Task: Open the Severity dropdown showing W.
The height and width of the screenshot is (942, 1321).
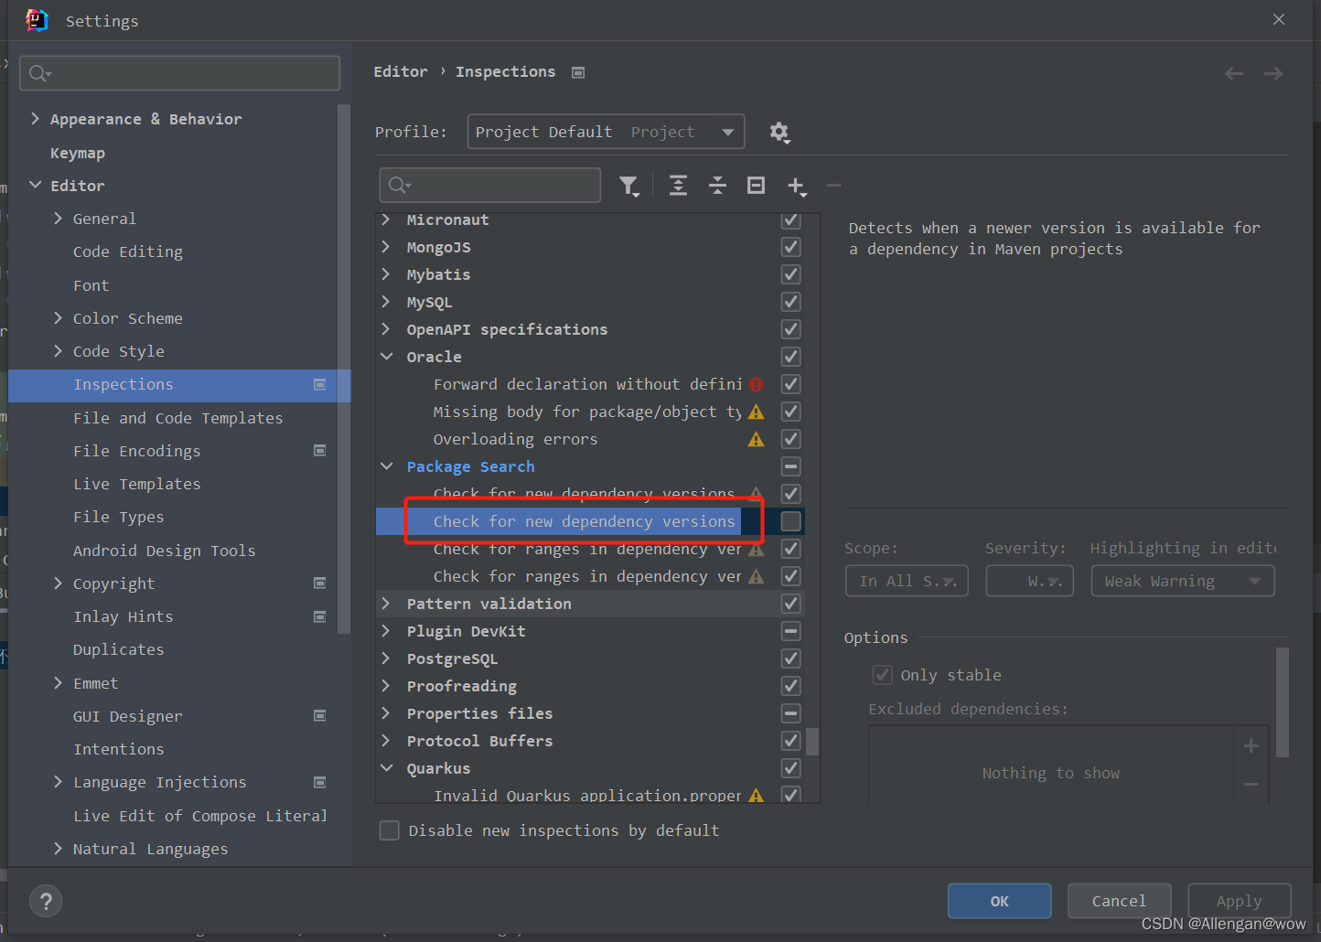Action: click(x=1029, y=582)
